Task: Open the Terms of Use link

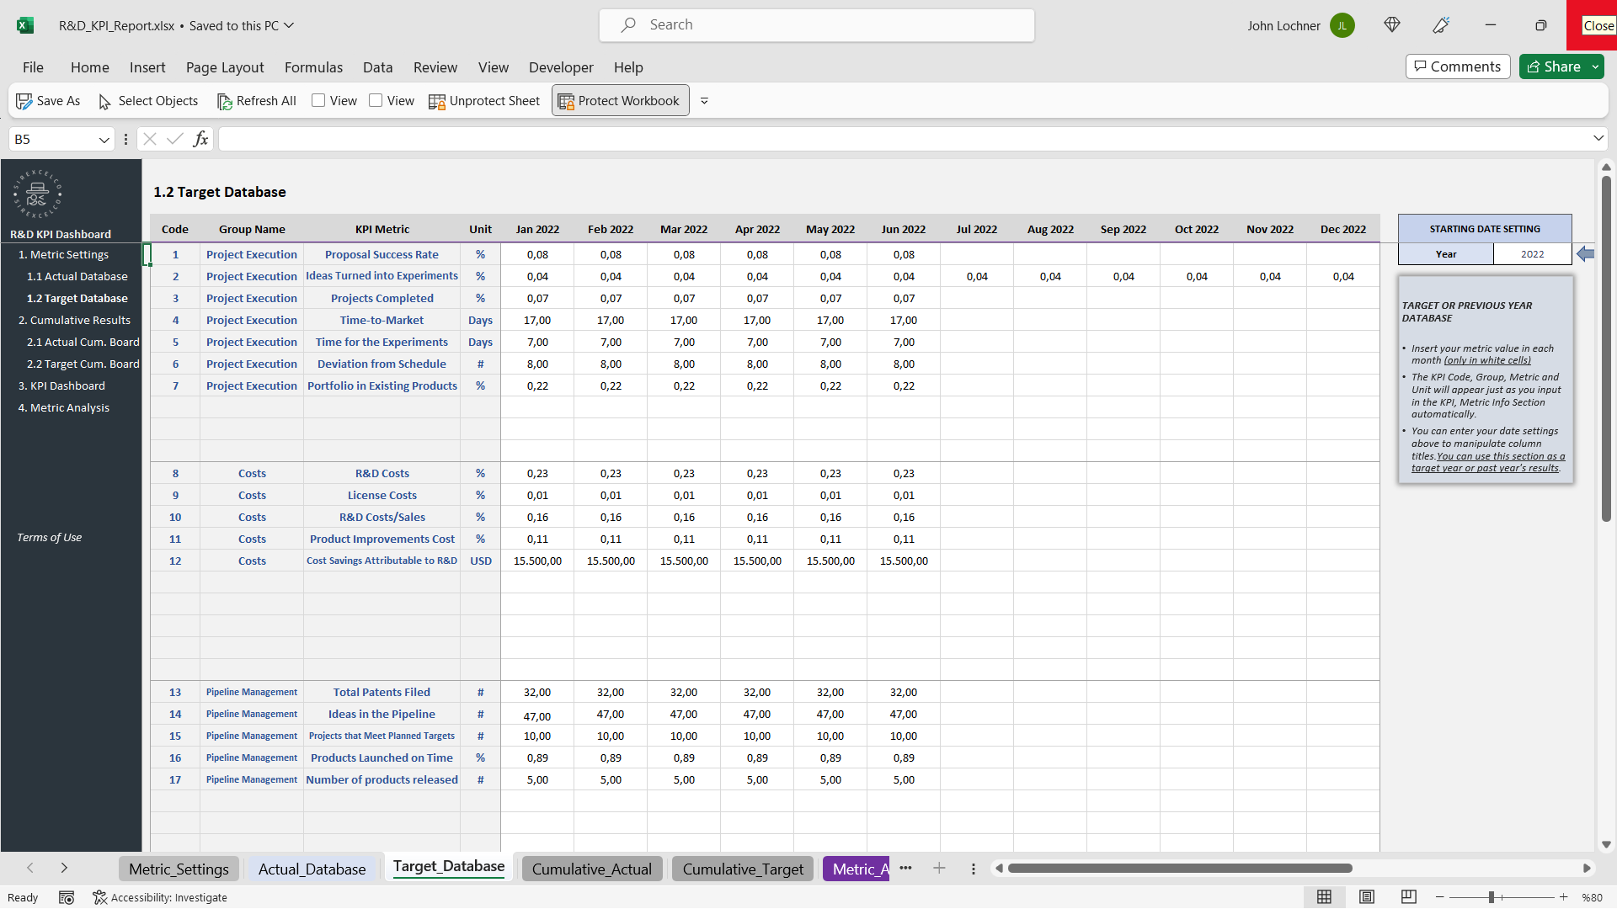Action: point(49,537)
